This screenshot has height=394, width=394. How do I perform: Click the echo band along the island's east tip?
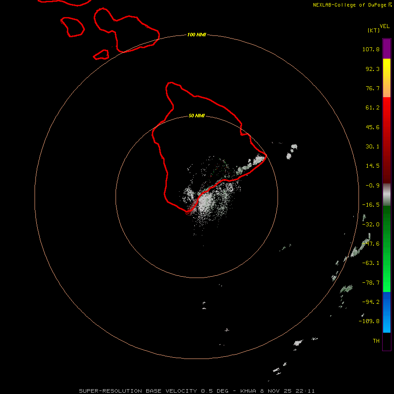click(x=251, y=165)
